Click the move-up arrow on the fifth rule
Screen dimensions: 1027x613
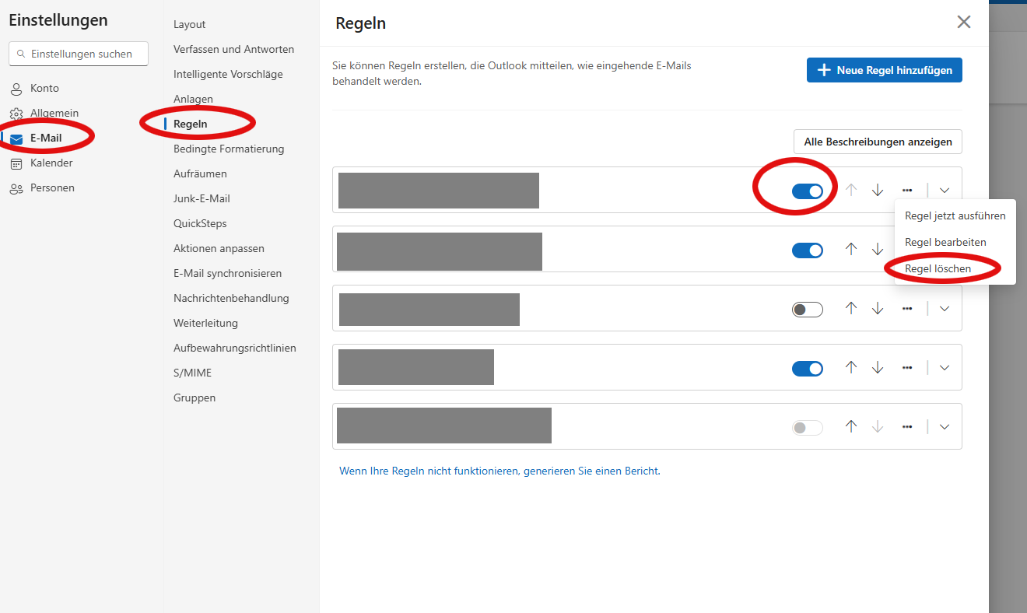[x=851, y=427]
